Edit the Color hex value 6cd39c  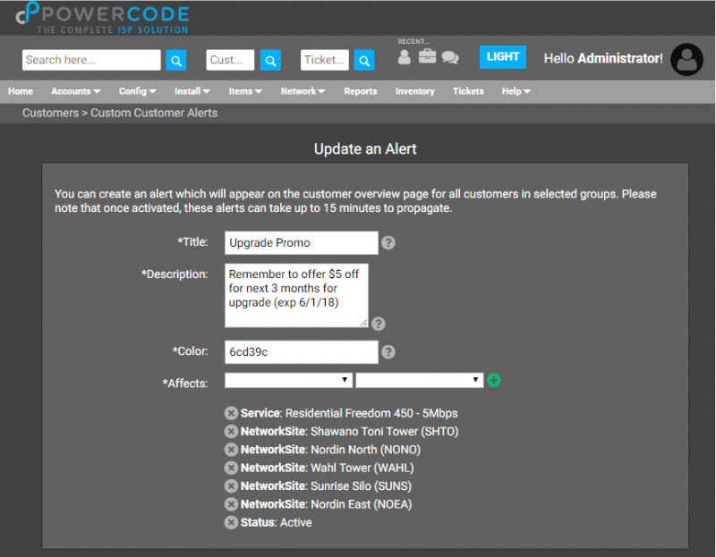pos(300,351)
